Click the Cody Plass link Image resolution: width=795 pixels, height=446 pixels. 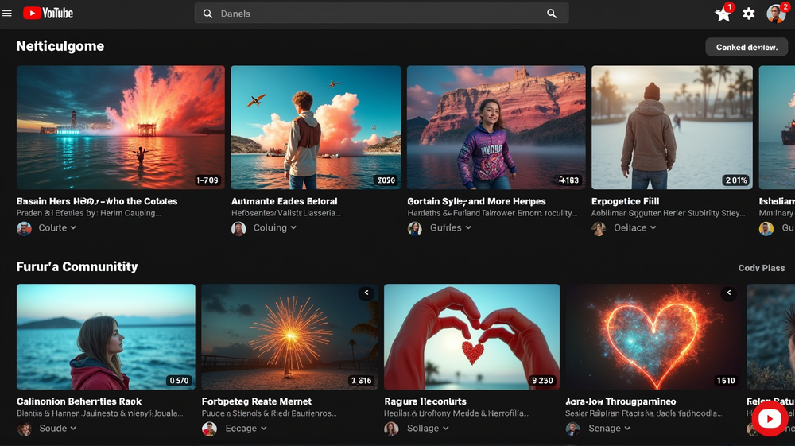pos(761,268)
